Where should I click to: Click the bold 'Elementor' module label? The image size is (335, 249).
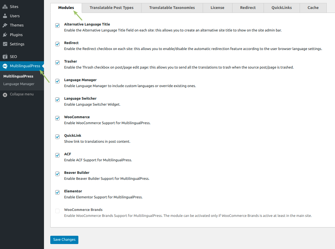(x=73, y=191)
